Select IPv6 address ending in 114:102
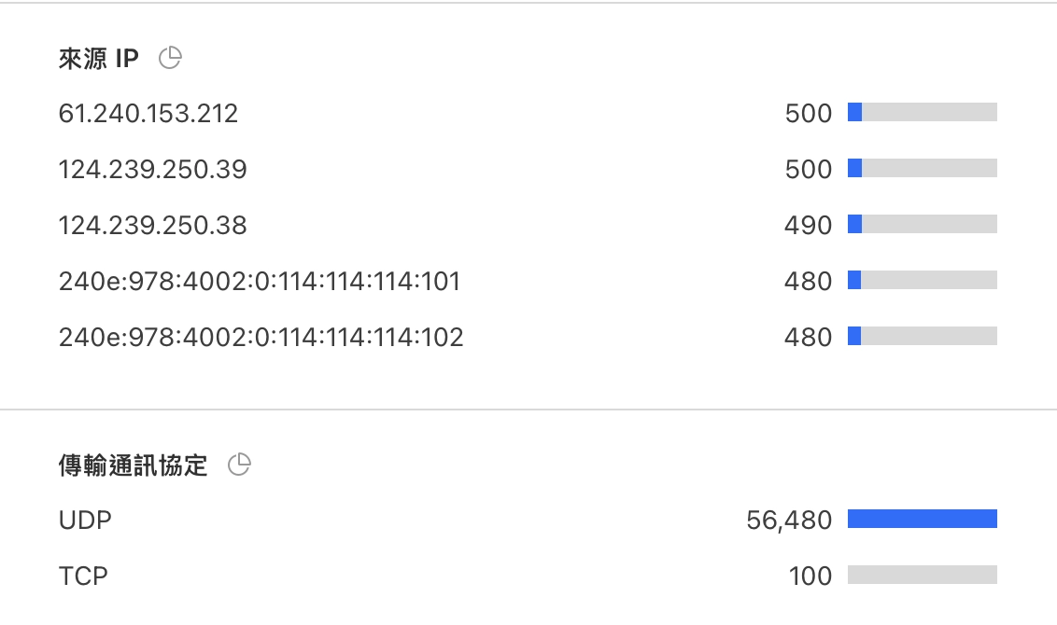The image size is (1057, 625). [x=261, y=337]
